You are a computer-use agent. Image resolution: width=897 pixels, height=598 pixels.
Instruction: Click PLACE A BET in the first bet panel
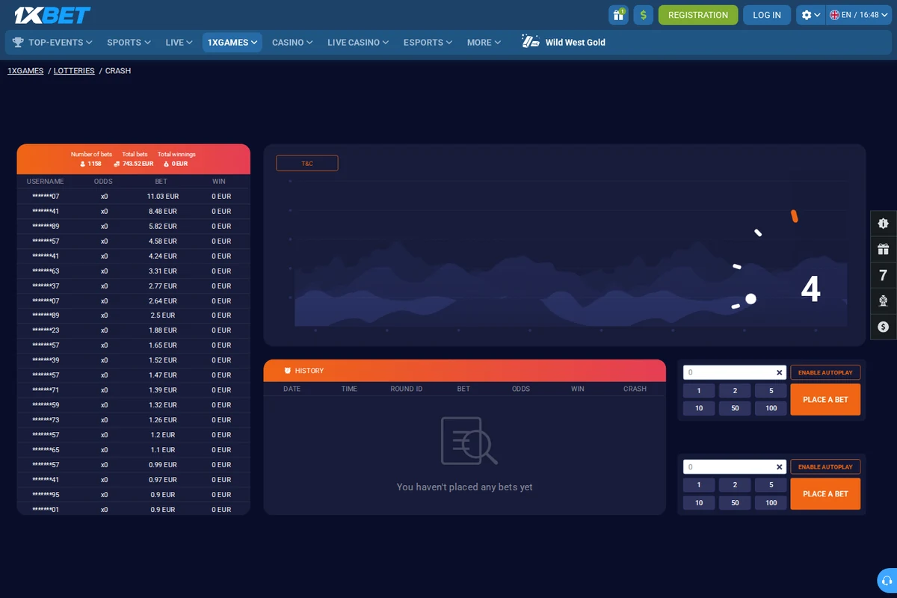pyautogui.click(x=825, y=400)
